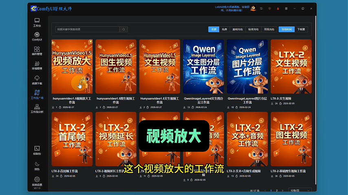Open the 12条/页 page size dropdown
The height and width of the screenshot is (195, 348).
[300, 191]
